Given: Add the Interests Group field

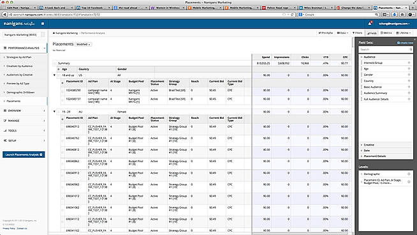Looking at the screenshot, I should 409,63.
